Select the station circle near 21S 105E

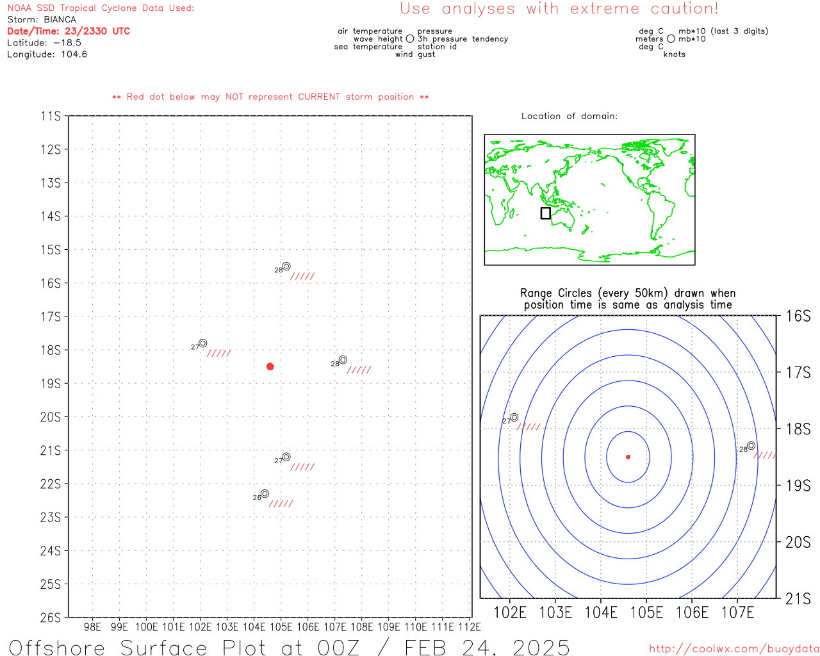(x=286, y=457)
